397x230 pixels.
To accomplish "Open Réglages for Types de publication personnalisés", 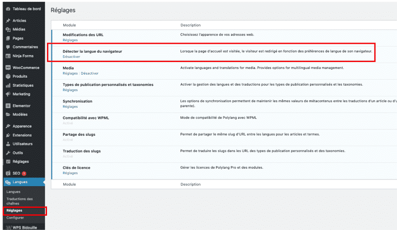I will (x=70, y=90).
